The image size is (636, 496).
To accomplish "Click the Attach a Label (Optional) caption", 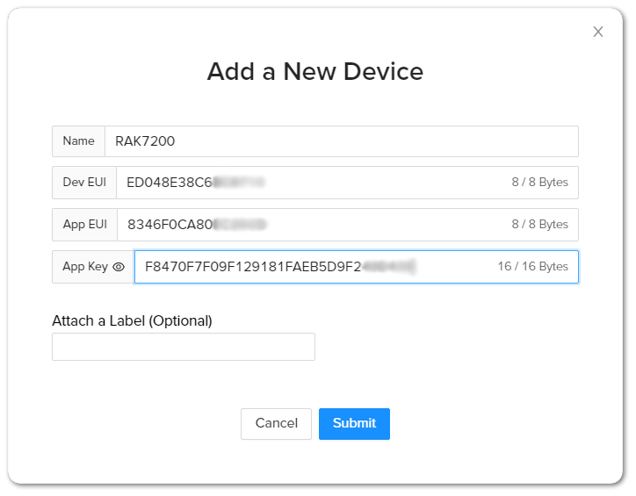I will pyautogui.click(x=132, y=320).
